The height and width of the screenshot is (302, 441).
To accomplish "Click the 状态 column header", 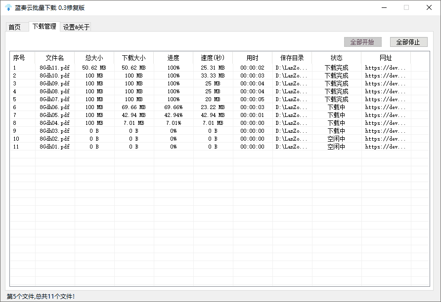I will click(336, 58).
